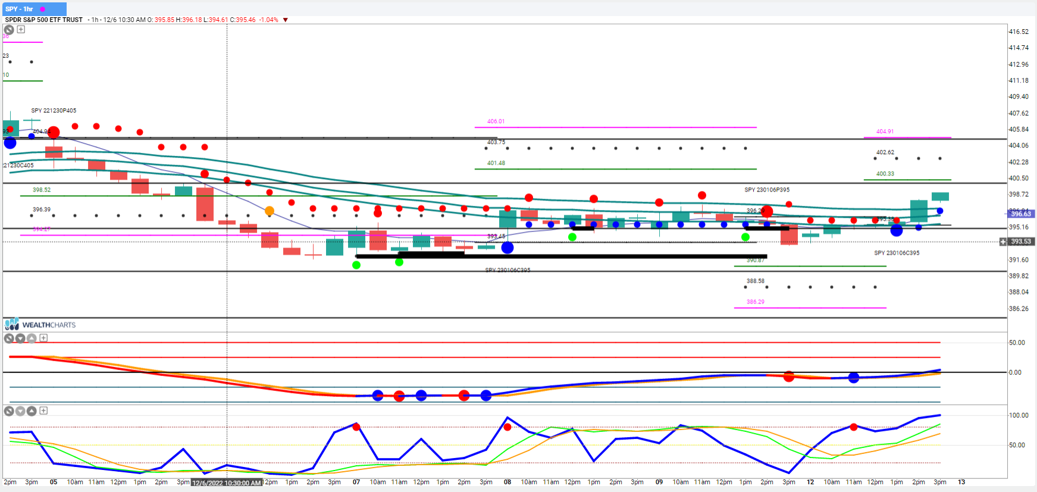Move the middle oscillator pane up
Image resolution: width=1037 pixels, height=492 pixels.
(32, 339)
